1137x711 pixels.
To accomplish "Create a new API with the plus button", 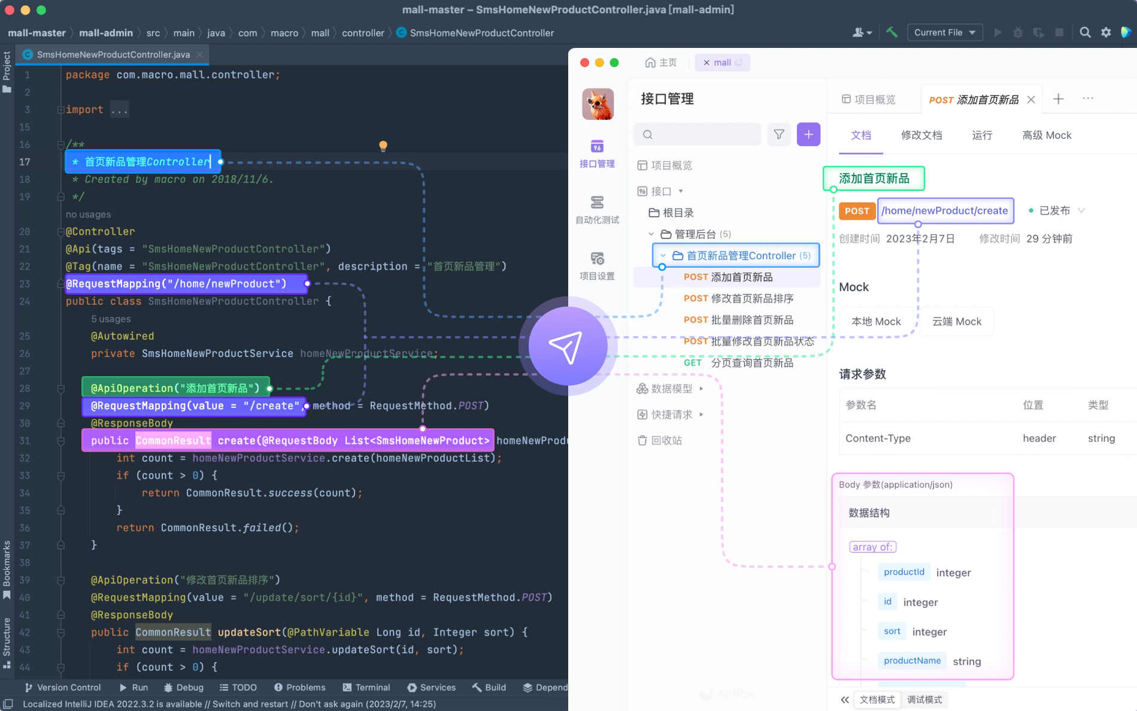I will pyautogui.click(x=808, y=134).
